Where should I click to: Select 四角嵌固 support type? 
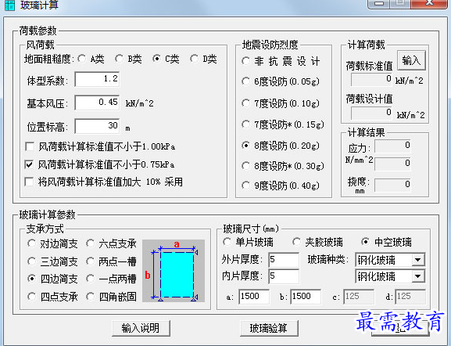click(91, 297)
